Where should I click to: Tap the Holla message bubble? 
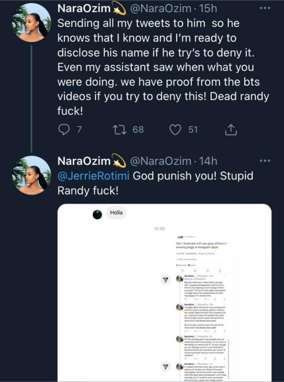click(116, 213)
